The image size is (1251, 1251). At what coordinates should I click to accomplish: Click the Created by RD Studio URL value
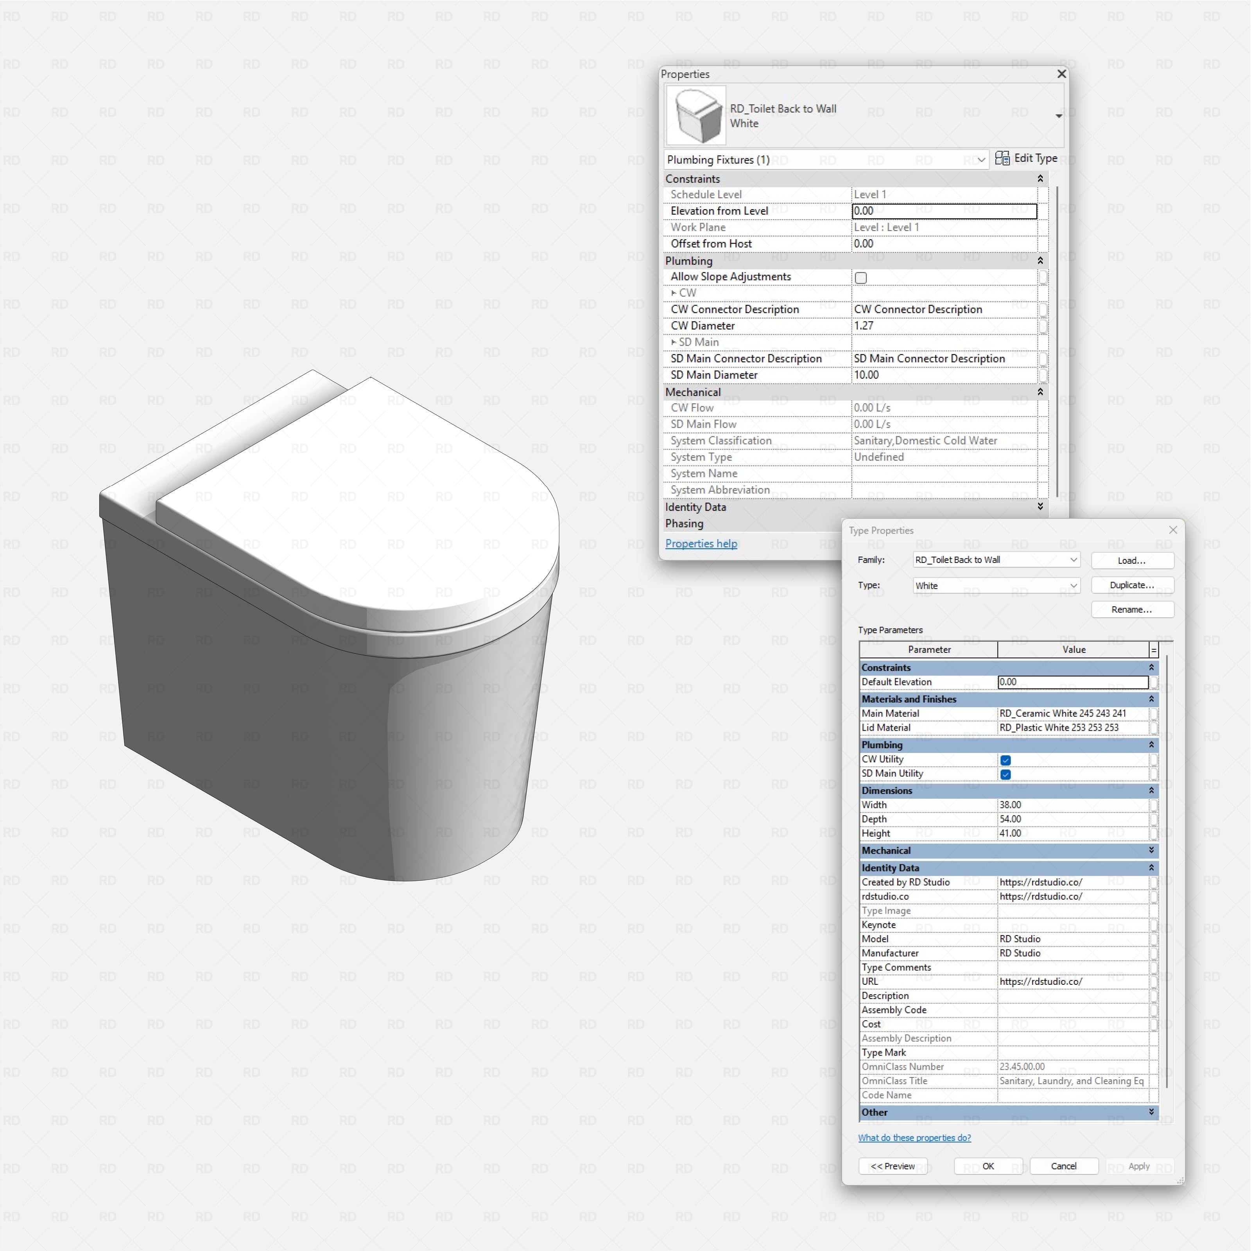(x=1073, y=882)
